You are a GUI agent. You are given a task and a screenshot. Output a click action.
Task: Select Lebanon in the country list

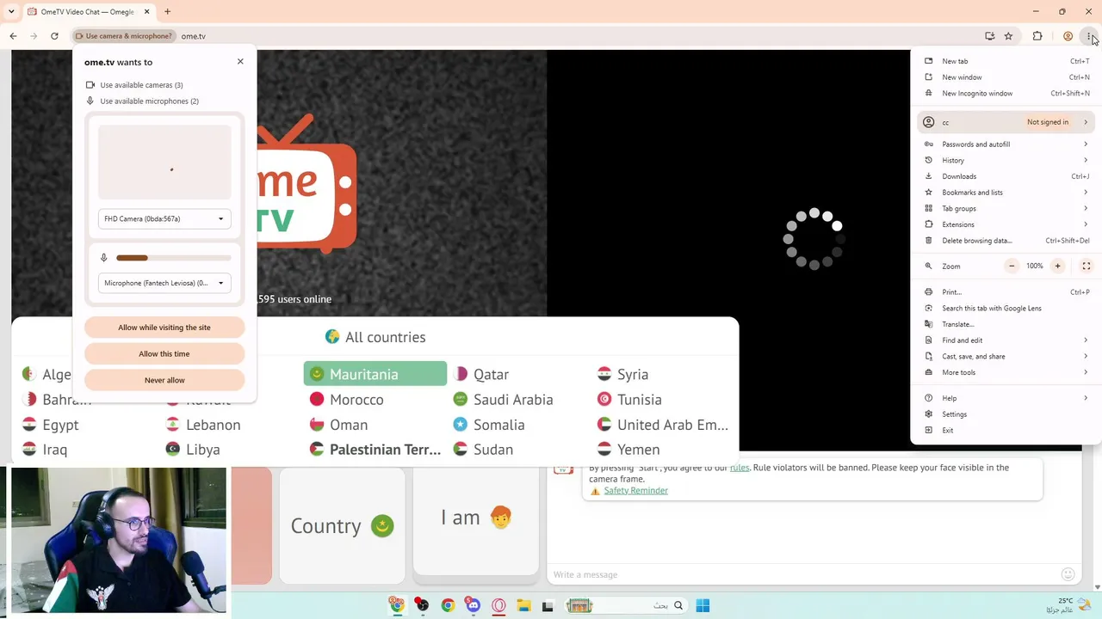[203, 425]
